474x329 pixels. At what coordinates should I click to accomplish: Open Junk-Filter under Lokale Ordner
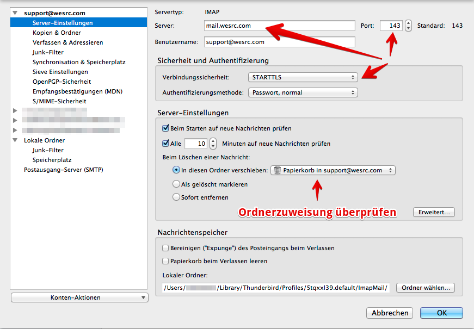point(48,150)
